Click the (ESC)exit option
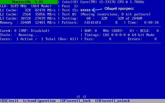The height and width of the screenshot is (103, 165). pos(9,101)
